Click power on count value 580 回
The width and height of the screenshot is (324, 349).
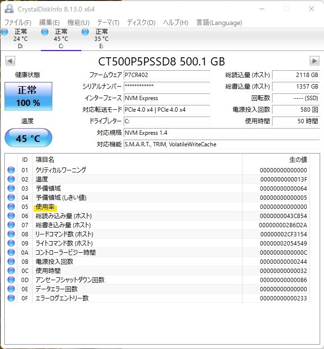coord(296,109)
